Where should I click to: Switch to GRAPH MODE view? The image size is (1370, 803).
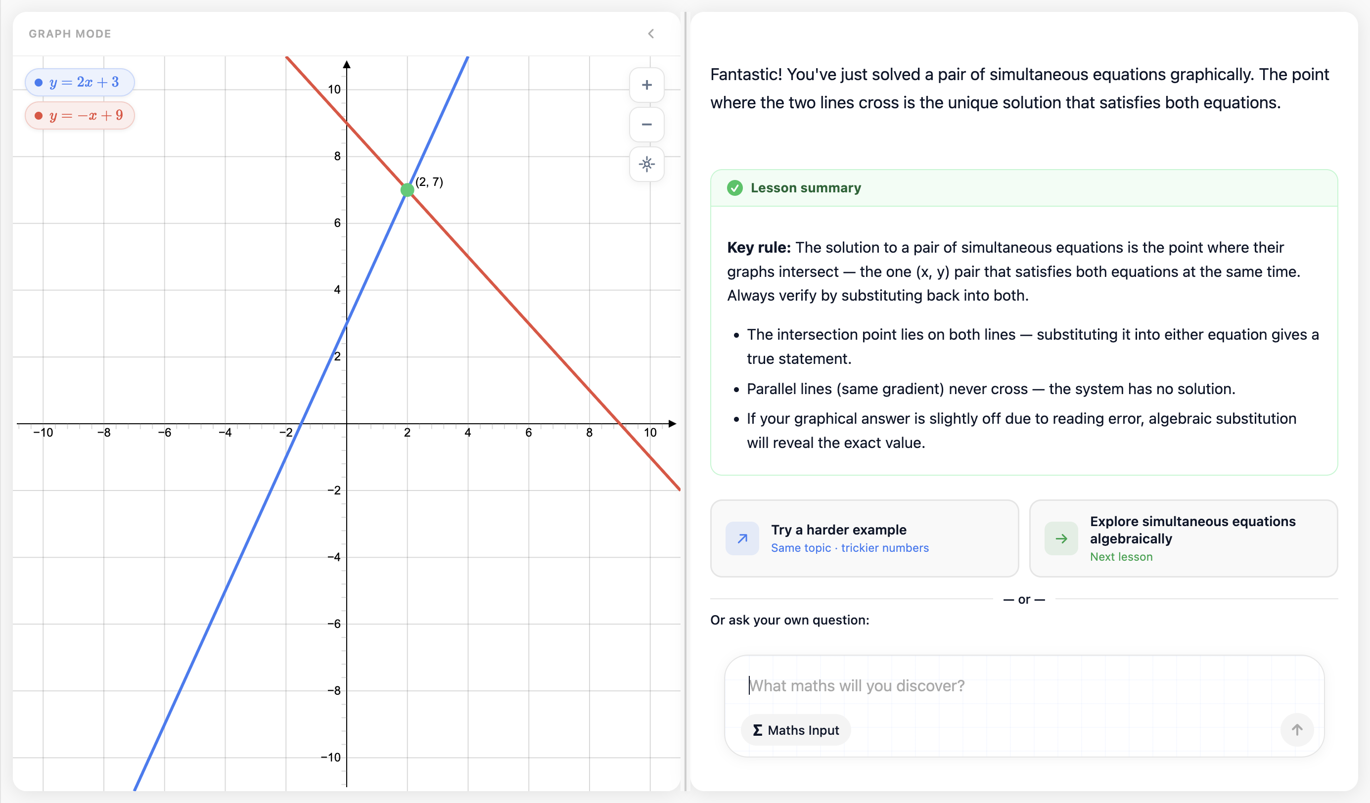70,33
